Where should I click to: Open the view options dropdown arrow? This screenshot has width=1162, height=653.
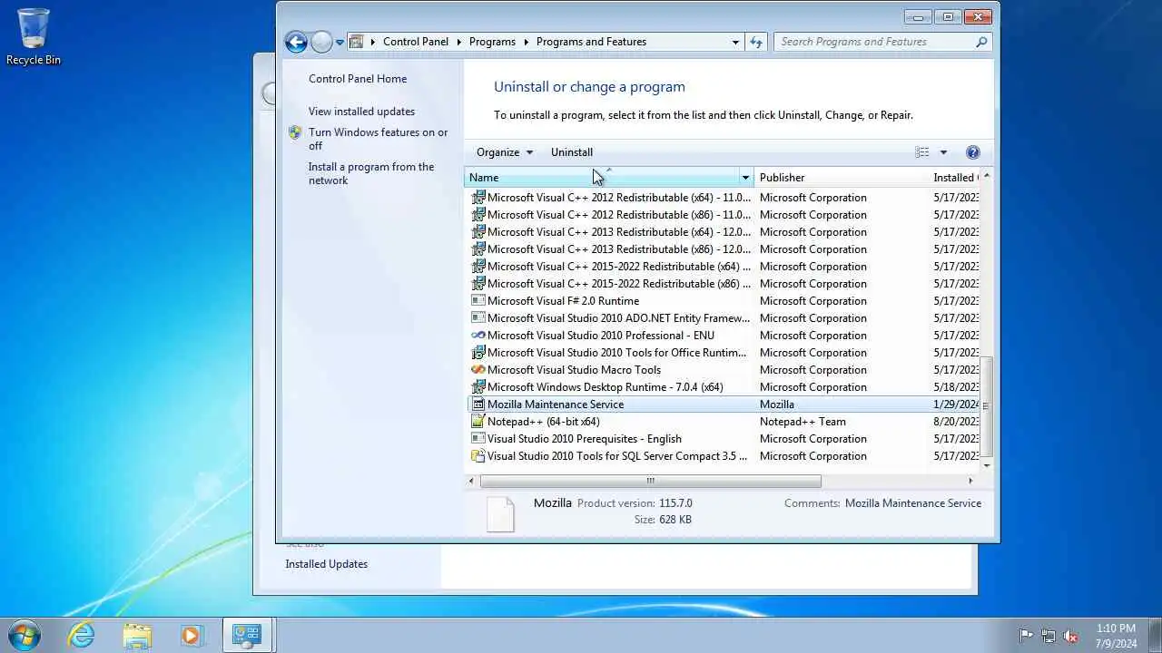[943, 152]
